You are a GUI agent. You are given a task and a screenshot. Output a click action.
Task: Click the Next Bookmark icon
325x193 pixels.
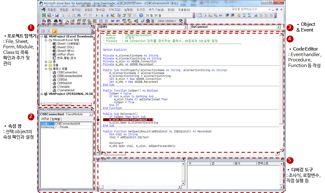pyautogui.click(x=261, y=15)
